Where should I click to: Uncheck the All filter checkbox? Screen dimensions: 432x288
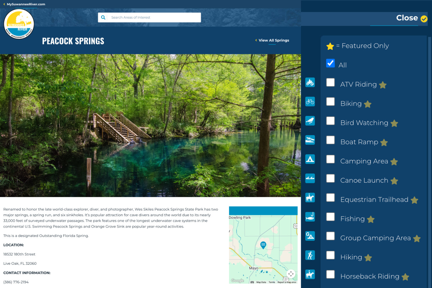(330, 63)
